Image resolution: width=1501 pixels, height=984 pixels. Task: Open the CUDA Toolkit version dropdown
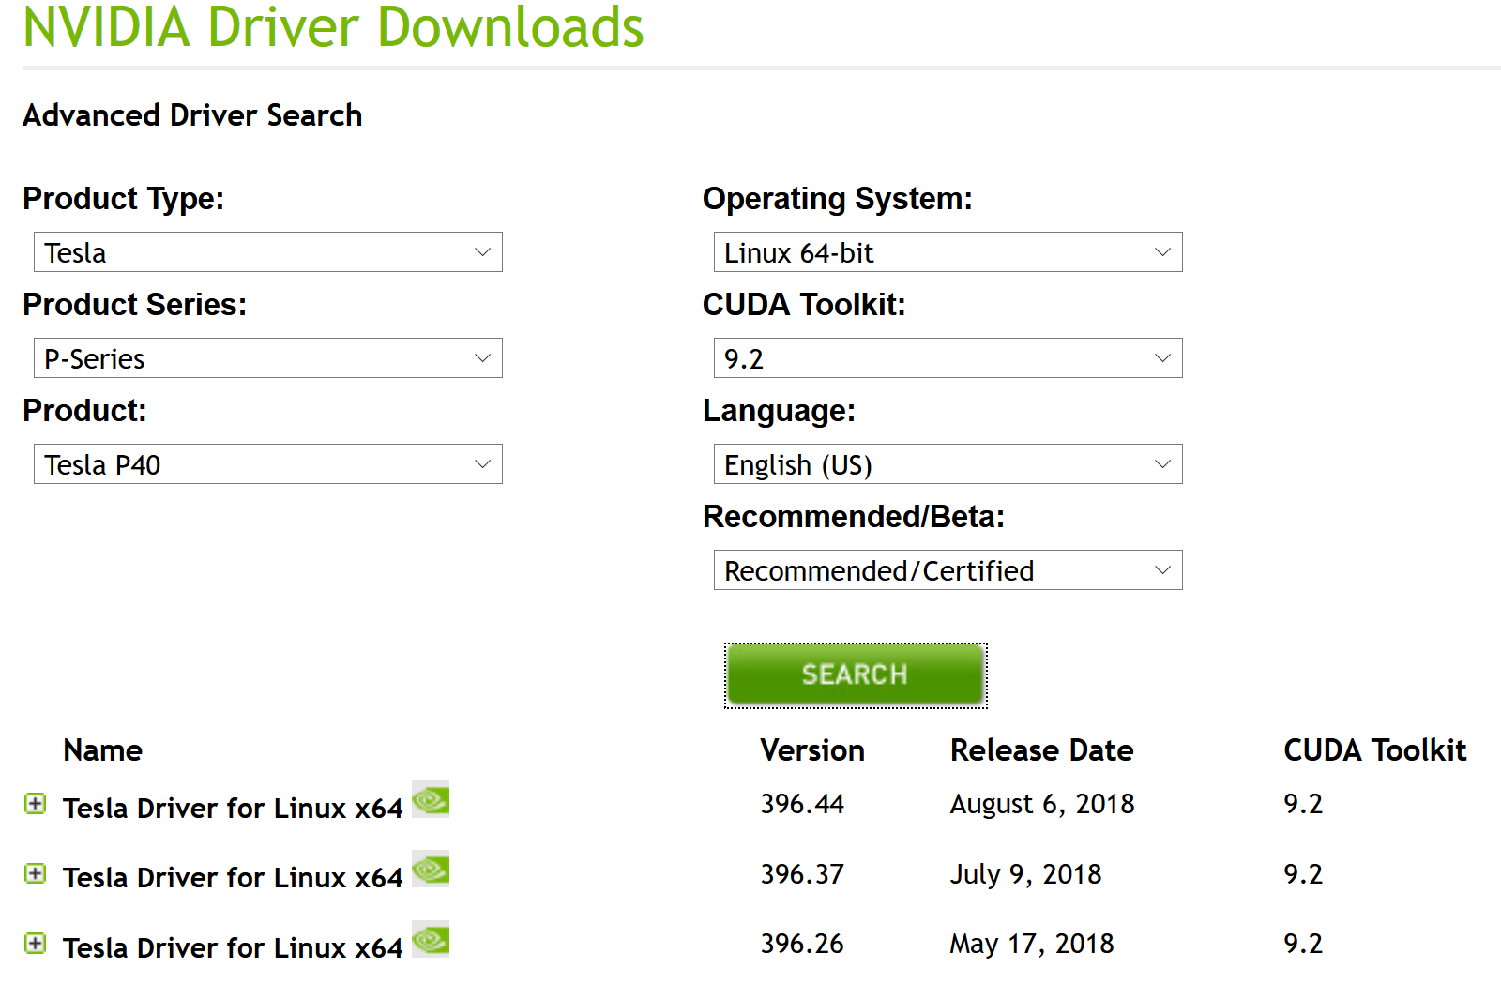coord(948,358)
